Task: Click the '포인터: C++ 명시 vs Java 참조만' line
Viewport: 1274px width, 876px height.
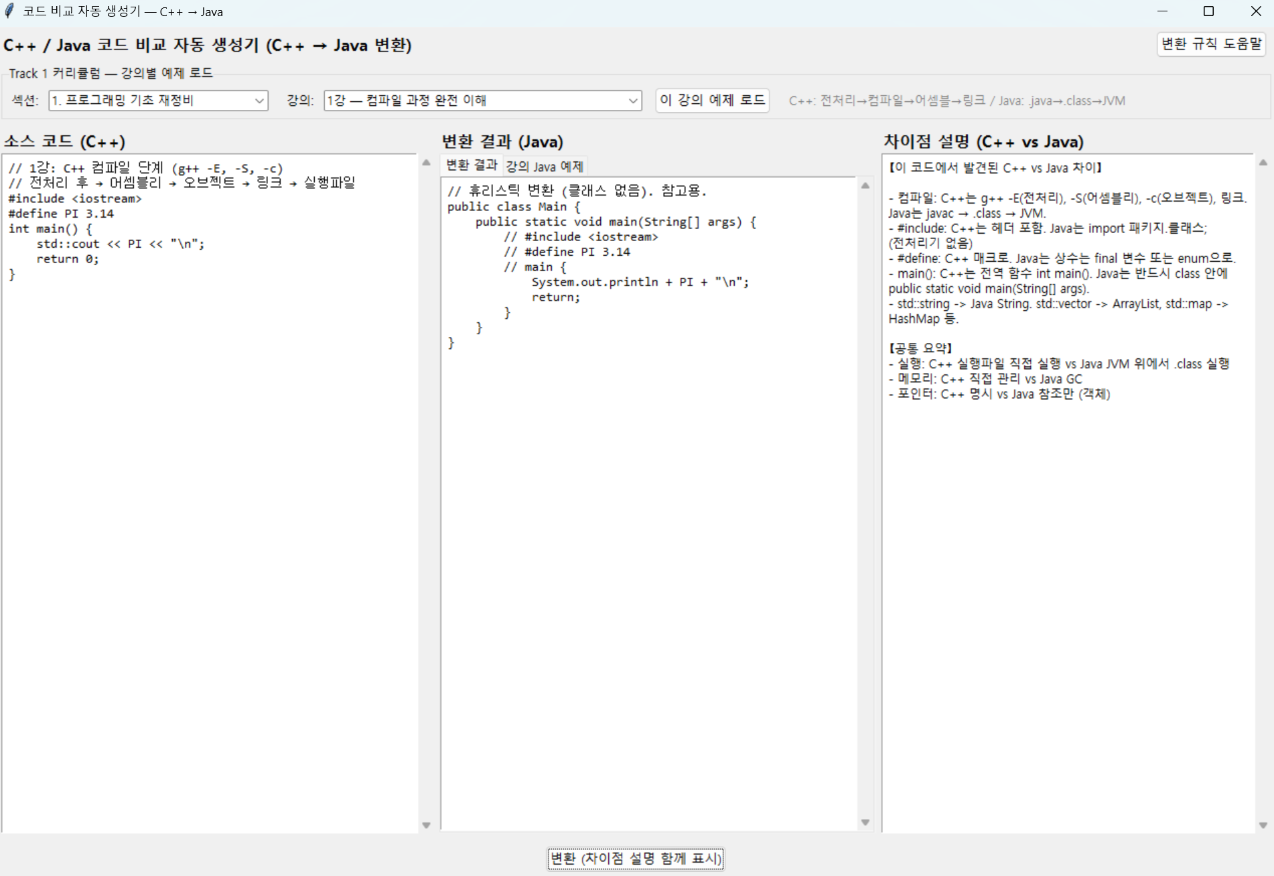Action: point(999,394)
